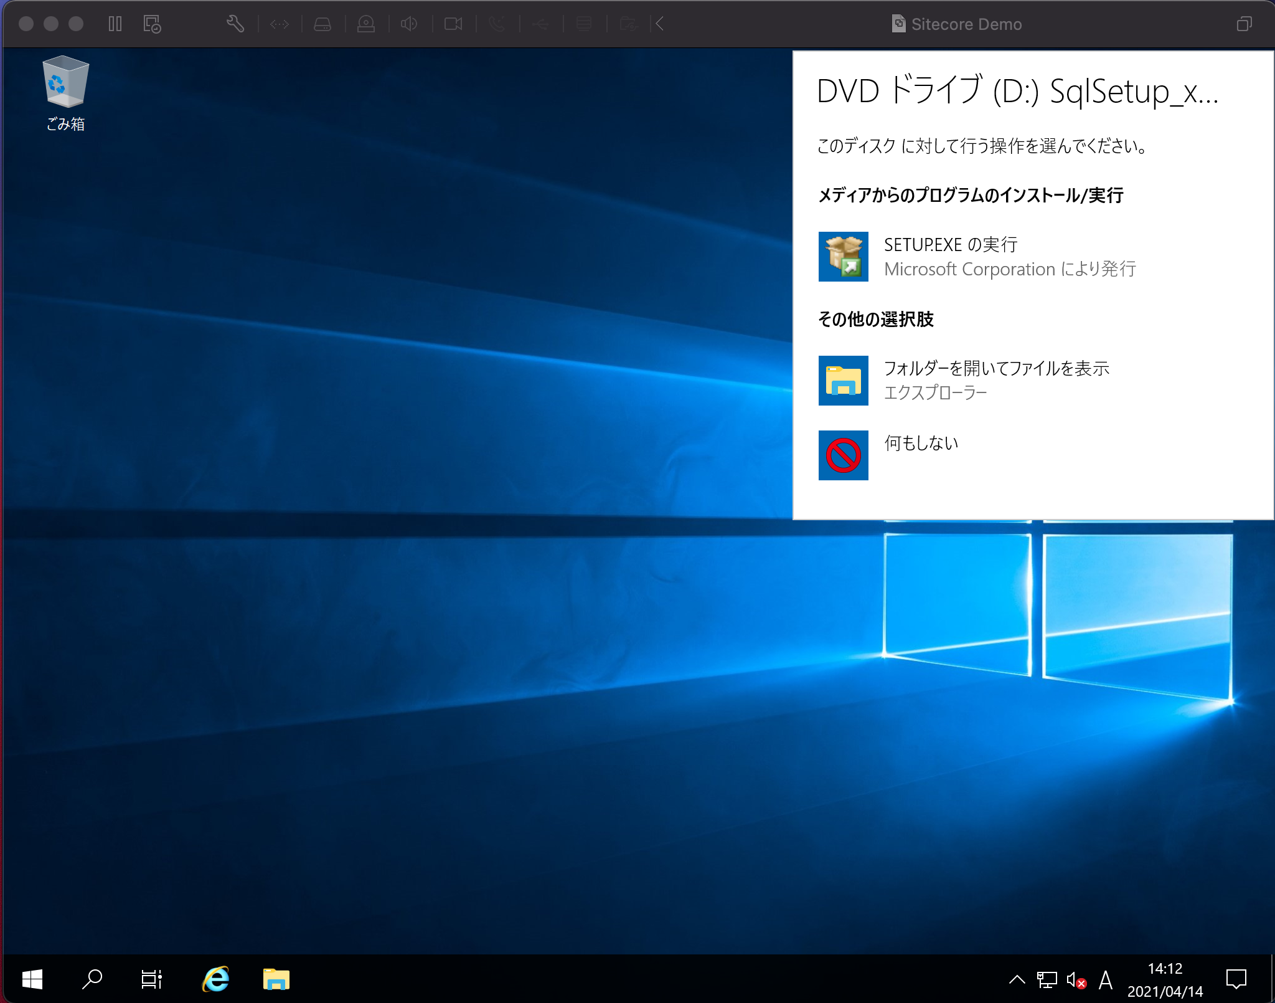Click Show Desktop sliver at taskbar end
1275x1003 pixels.
point(1272,979)
